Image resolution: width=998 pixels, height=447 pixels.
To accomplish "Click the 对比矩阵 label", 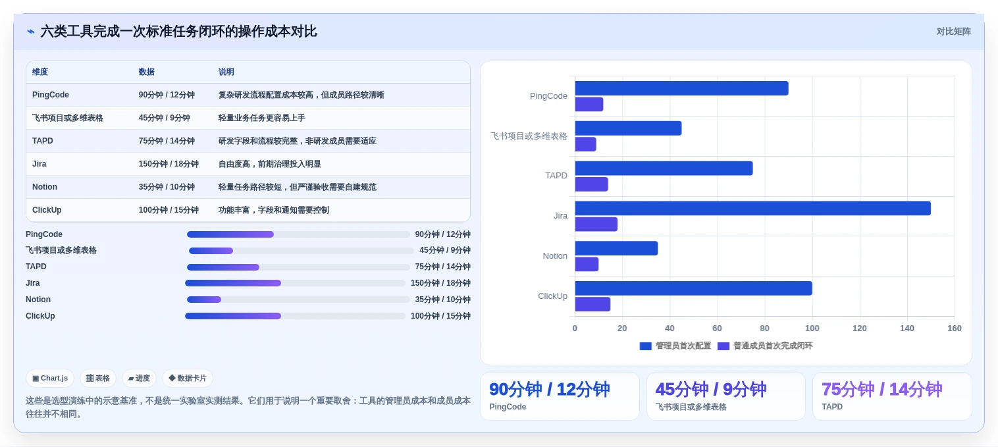I will pos(953,32).
